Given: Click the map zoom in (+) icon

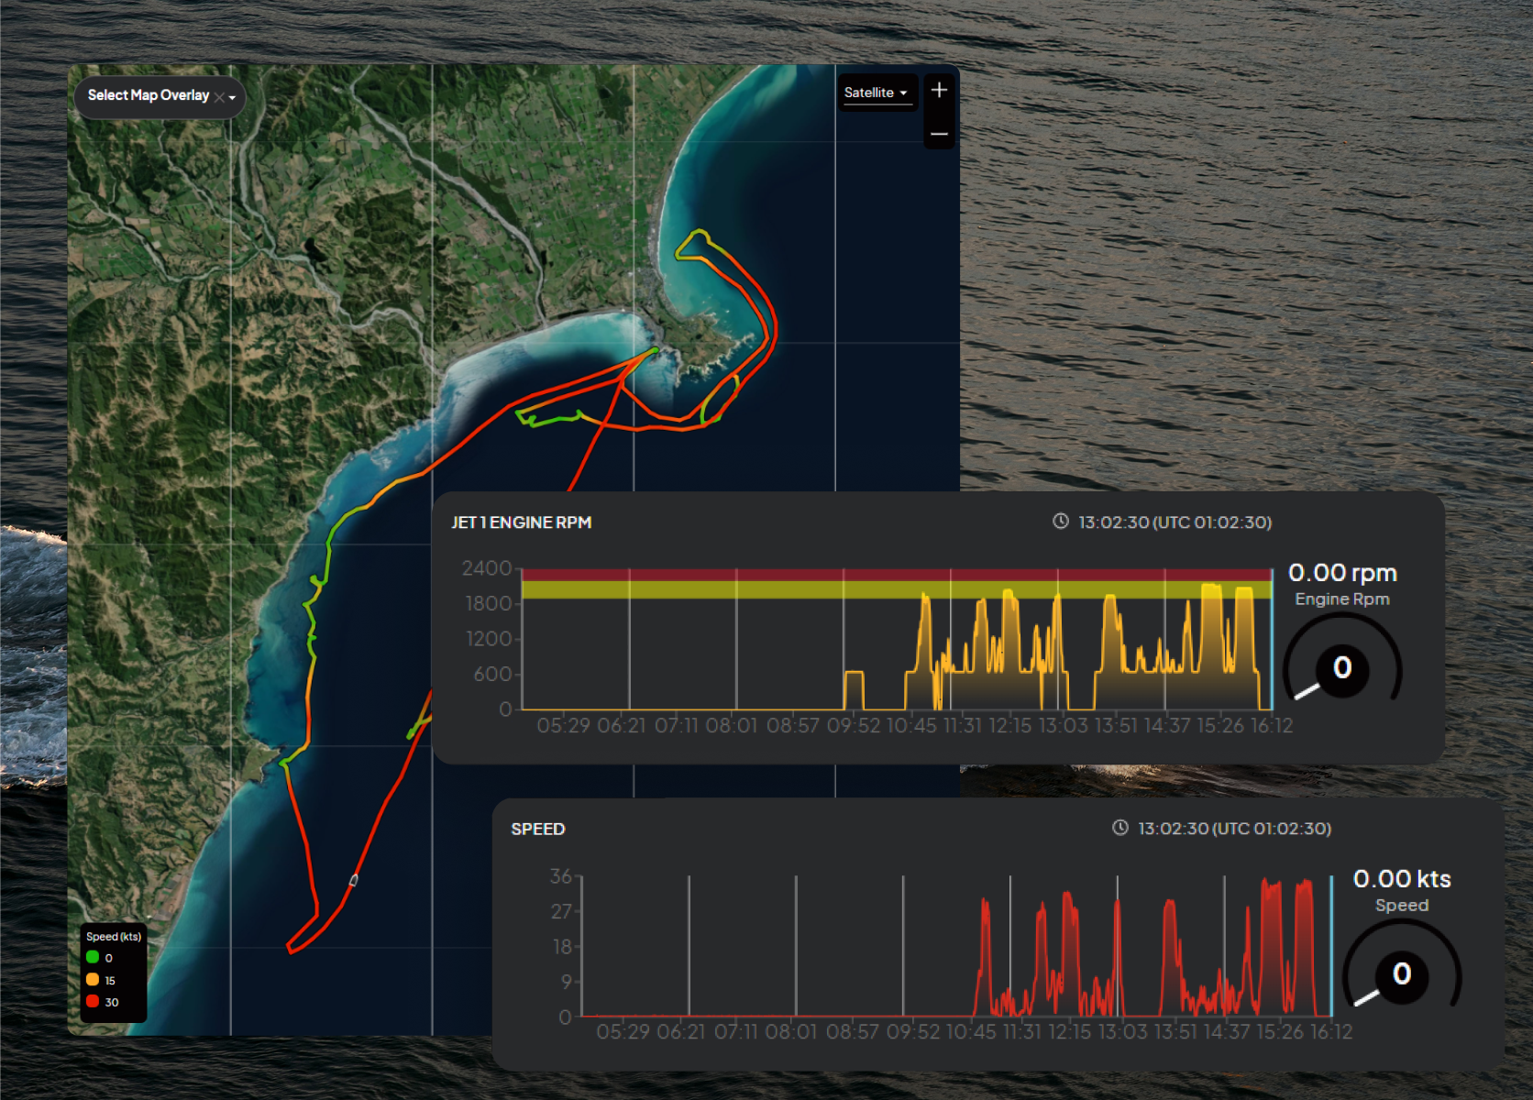Looking at the screenshot, I should (x=939, y=90).
